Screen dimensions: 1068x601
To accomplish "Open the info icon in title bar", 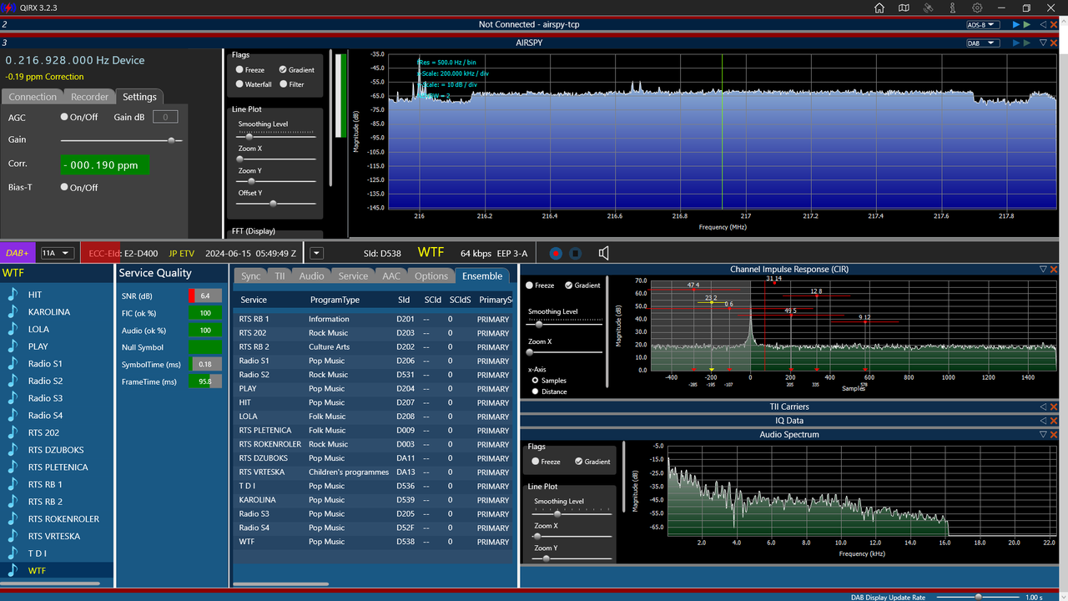I will (953, 8).
